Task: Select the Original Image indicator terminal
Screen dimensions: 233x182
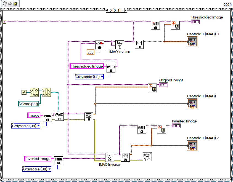Action: [x=163, y=85]
